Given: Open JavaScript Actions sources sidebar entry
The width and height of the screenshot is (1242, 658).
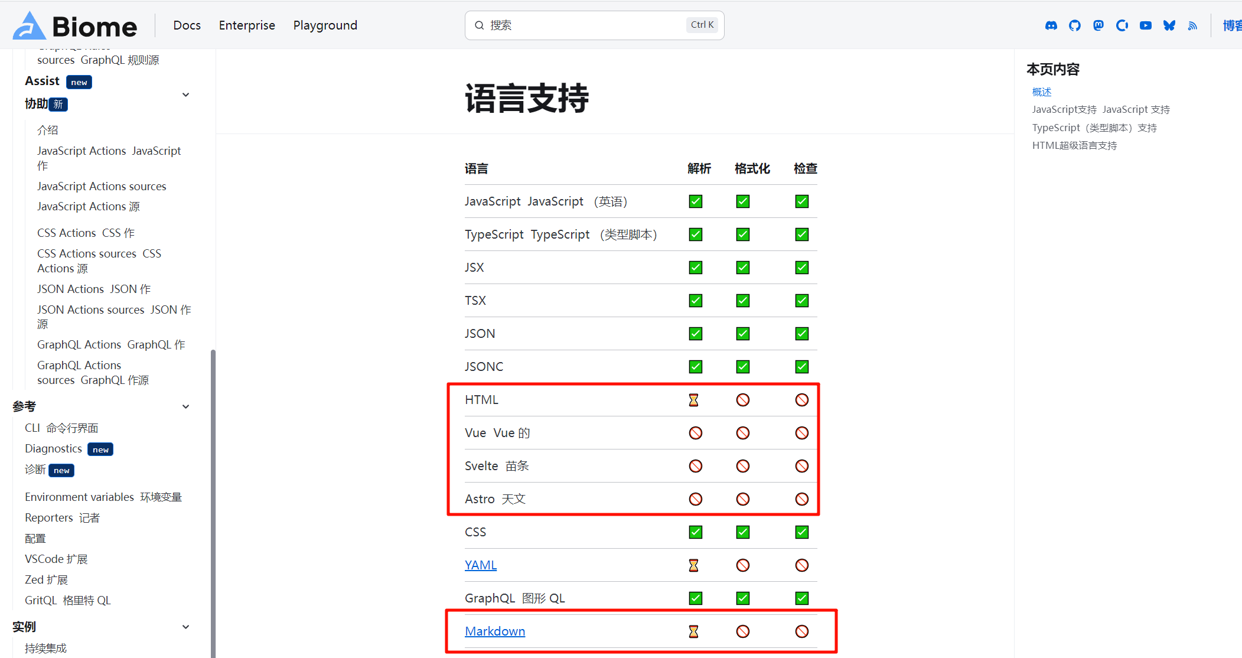Looking at the screenshot, I should [x=102, y=196].
